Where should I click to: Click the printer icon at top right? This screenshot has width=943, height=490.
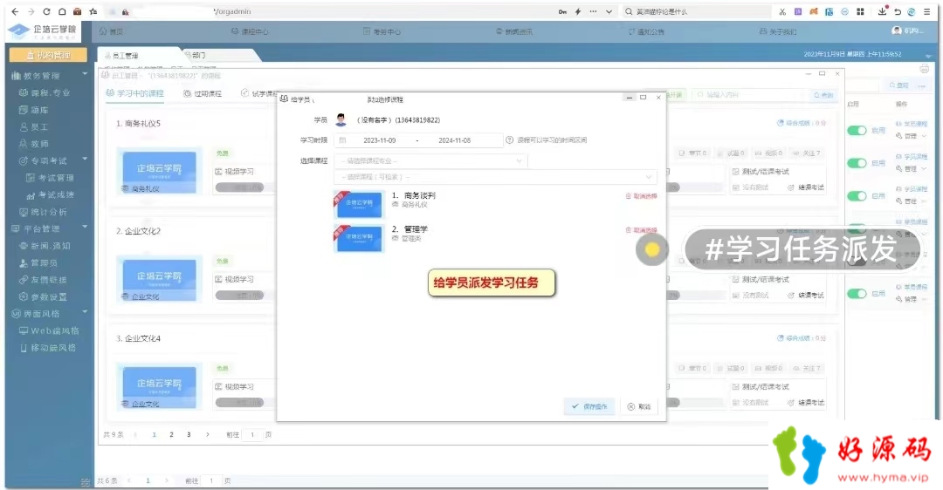point(925,70)
